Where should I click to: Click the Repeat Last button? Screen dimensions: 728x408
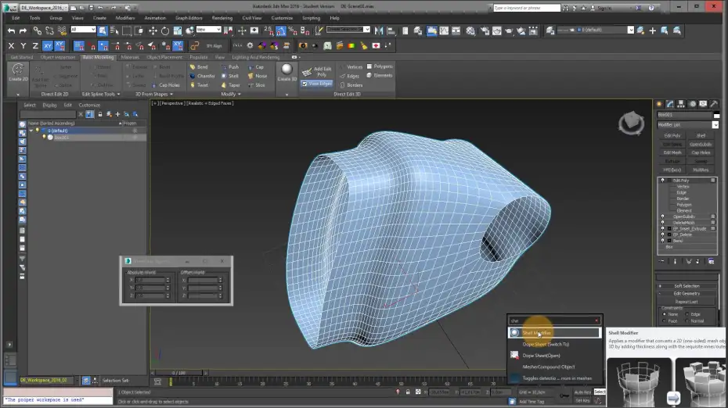687,302
